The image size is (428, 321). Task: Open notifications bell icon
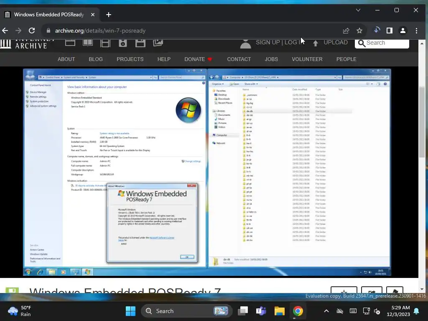[x=417, y=311]
